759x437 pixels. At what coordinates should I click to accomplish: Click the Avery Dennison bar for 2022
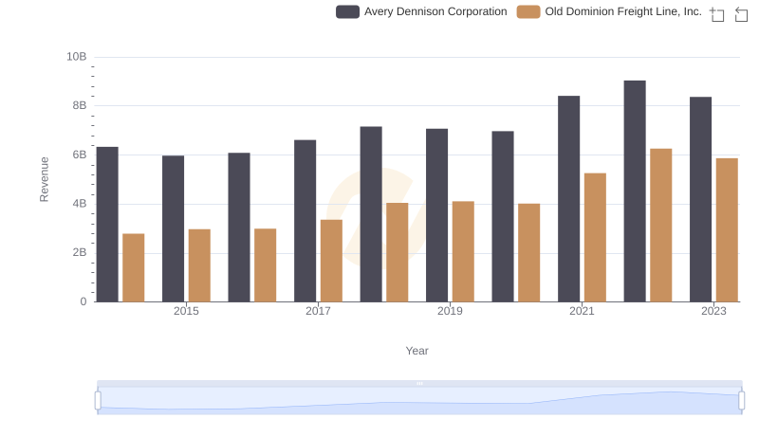(635, 191)
